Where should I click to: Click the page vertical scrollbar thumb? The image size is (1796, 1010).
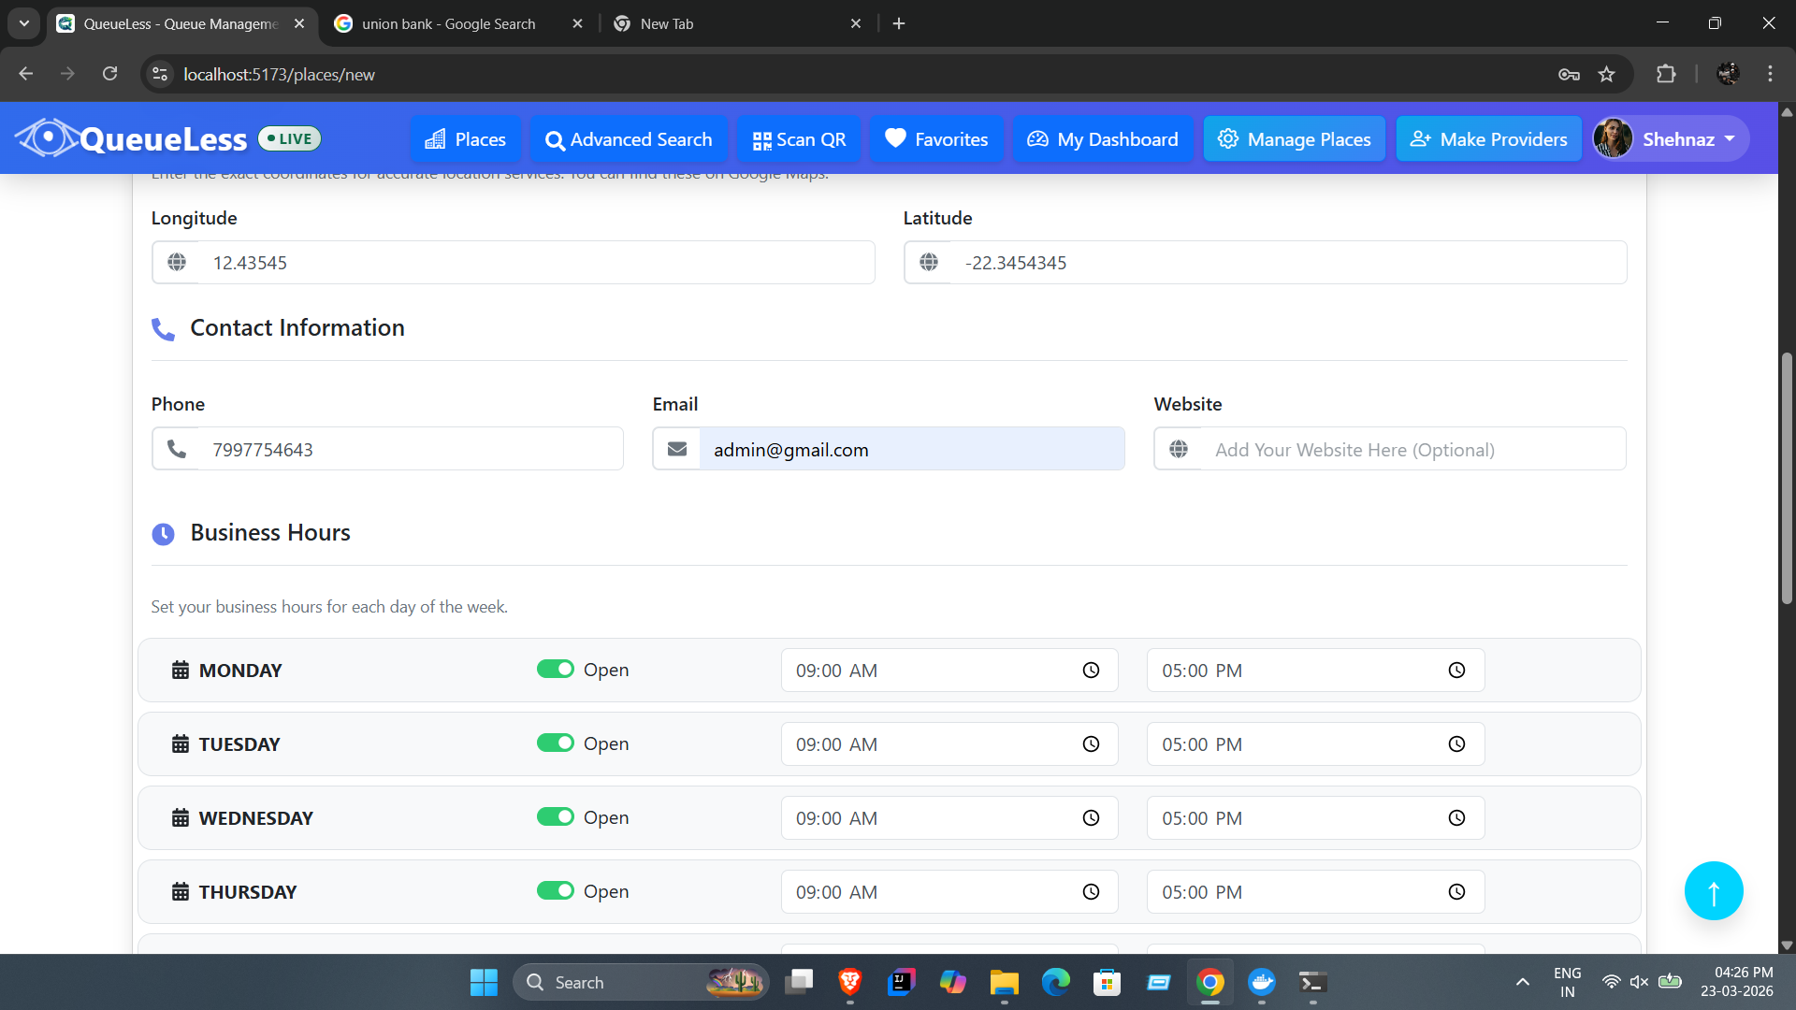1787,478
